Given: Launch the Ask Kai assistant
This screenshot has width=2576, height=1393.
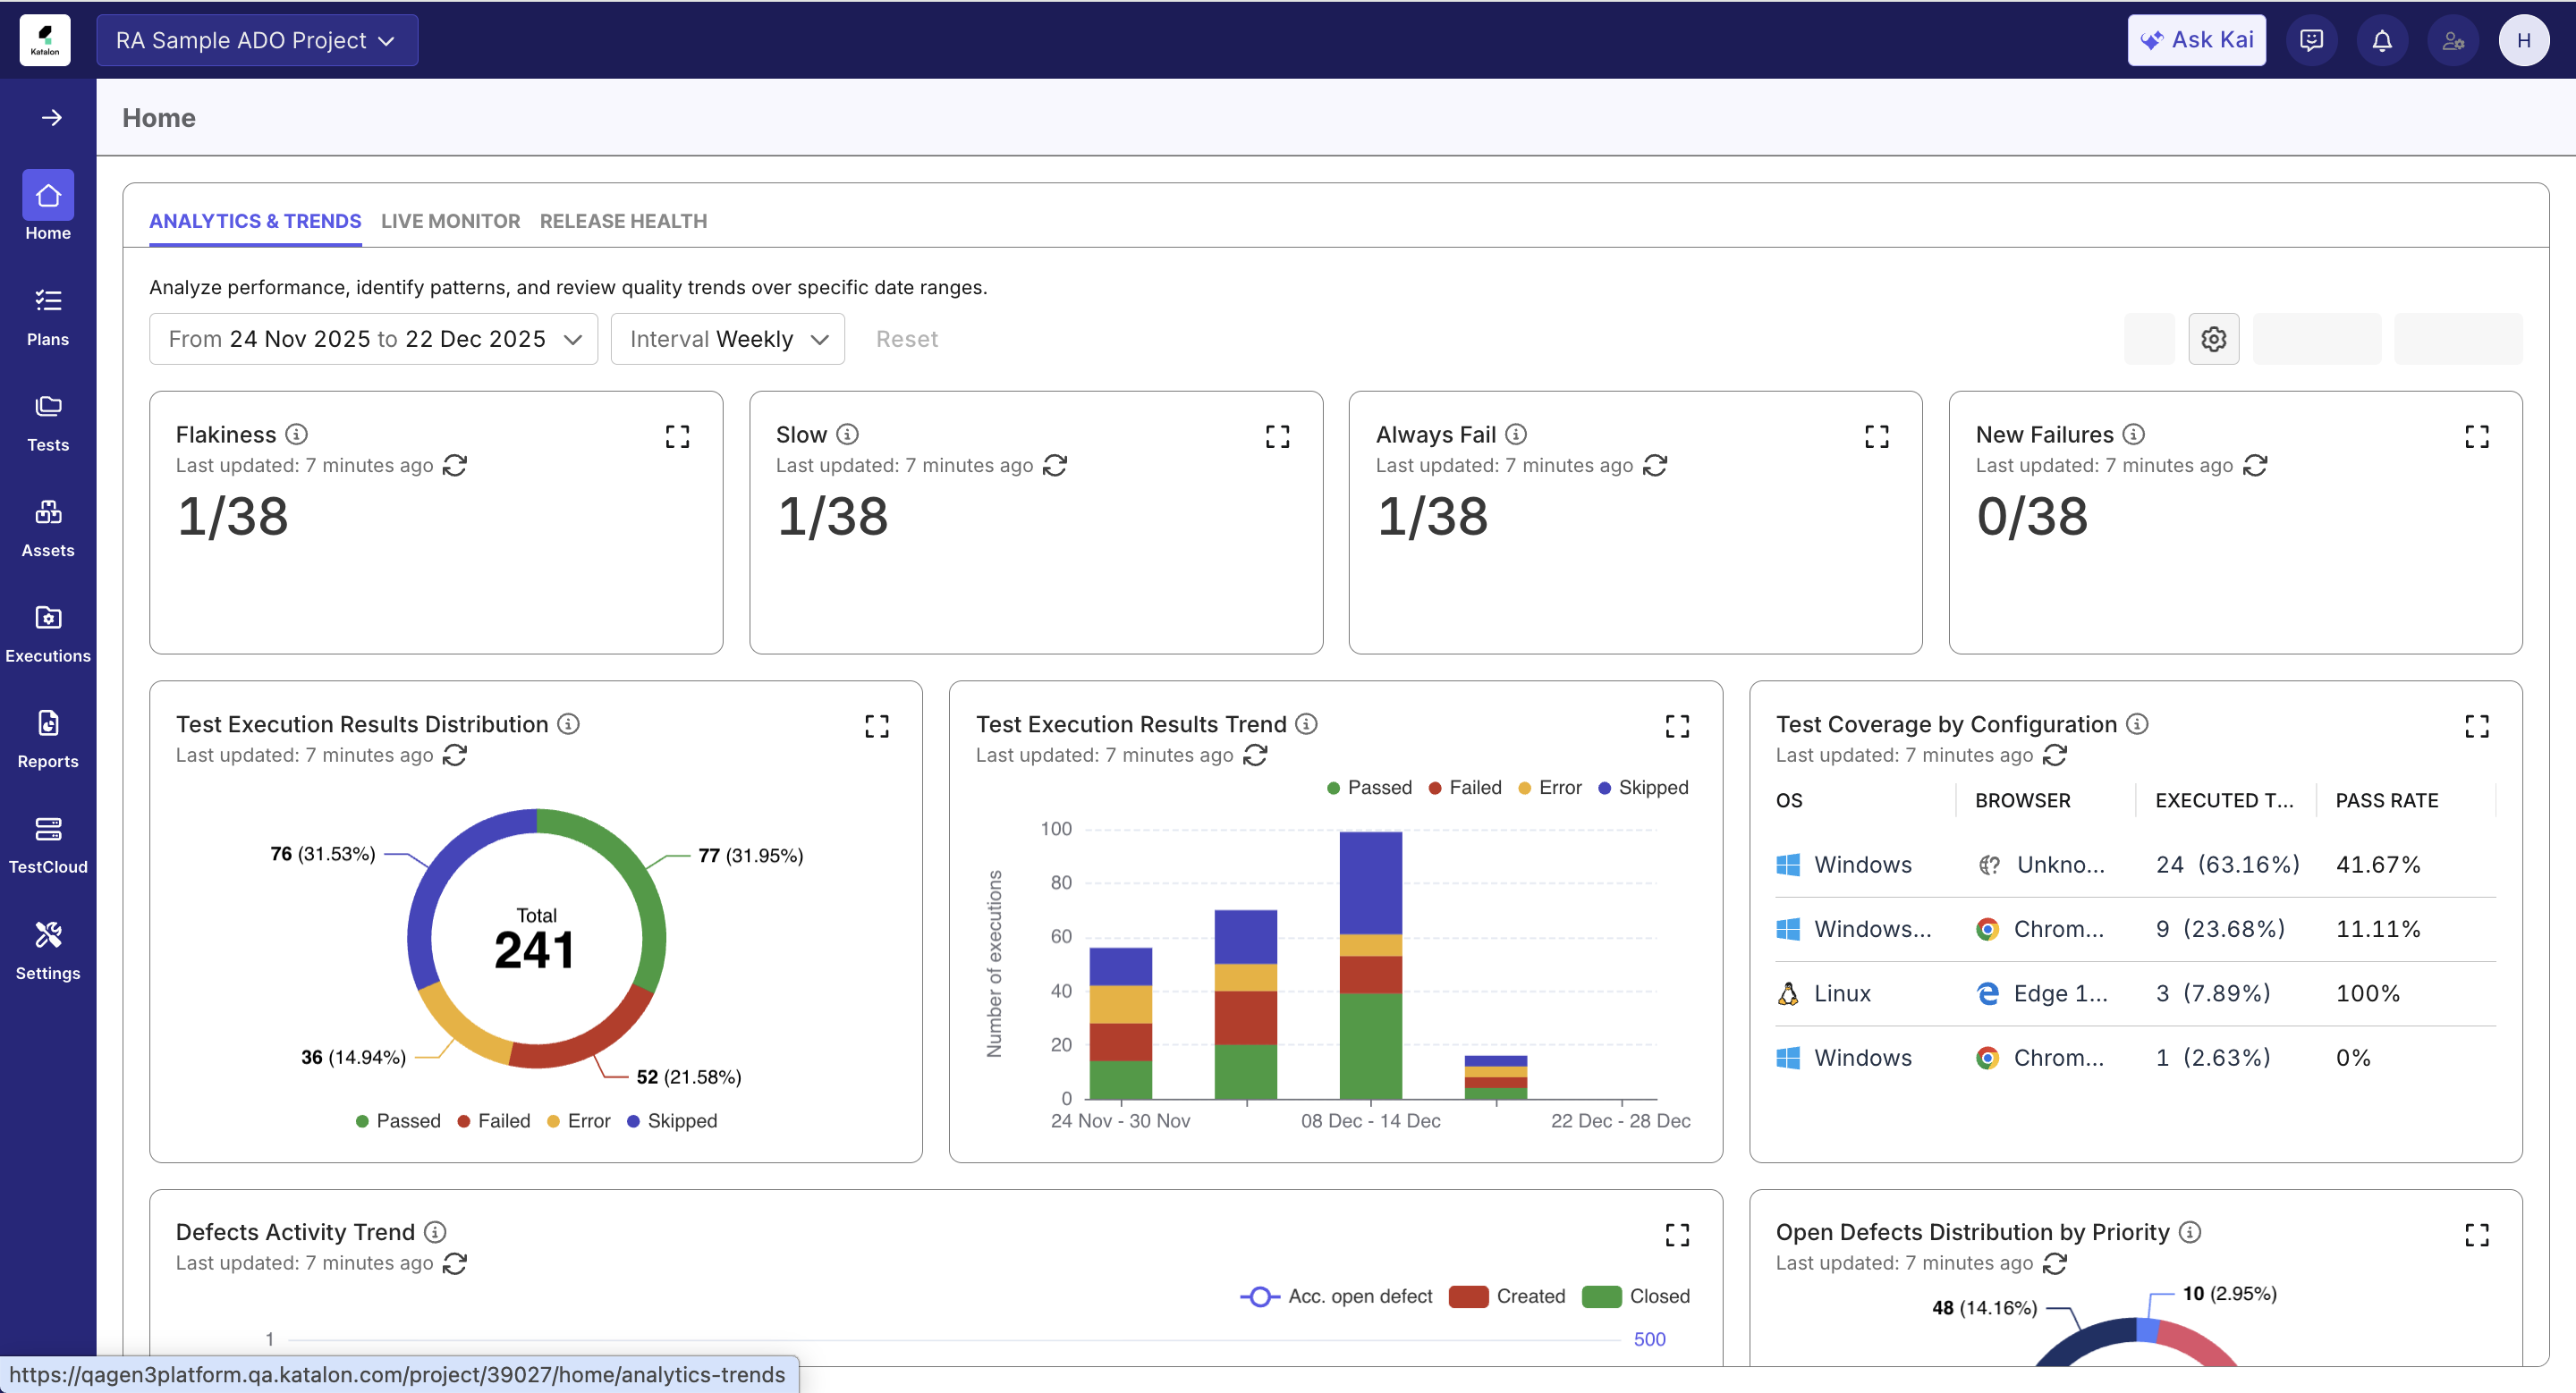Looking at the screenshot, I should 2196,40.
